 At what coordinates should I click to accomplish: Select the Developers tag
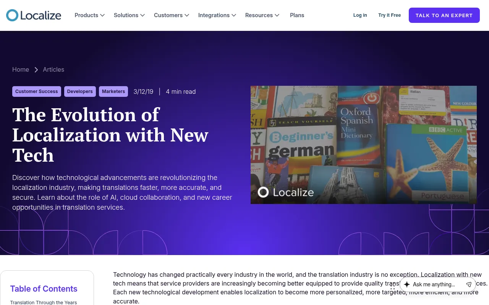[80, 91]
